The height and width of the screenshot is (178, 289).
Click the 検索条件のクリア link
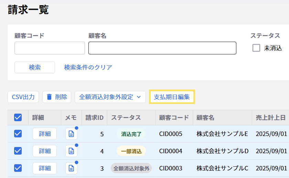pyautogui.click(x=88, y=67)
